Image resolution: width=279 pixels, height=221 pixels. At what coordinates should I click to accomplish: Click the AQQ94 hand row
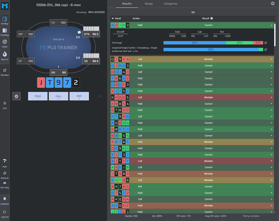pyautogui.click(x=192, y=123)
